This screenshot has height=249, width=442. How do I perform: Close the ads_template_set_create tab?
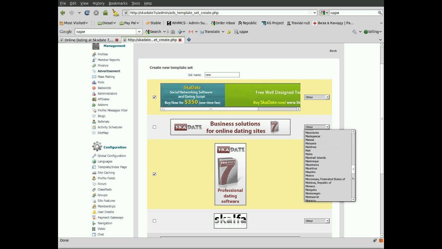coord(180,40)
